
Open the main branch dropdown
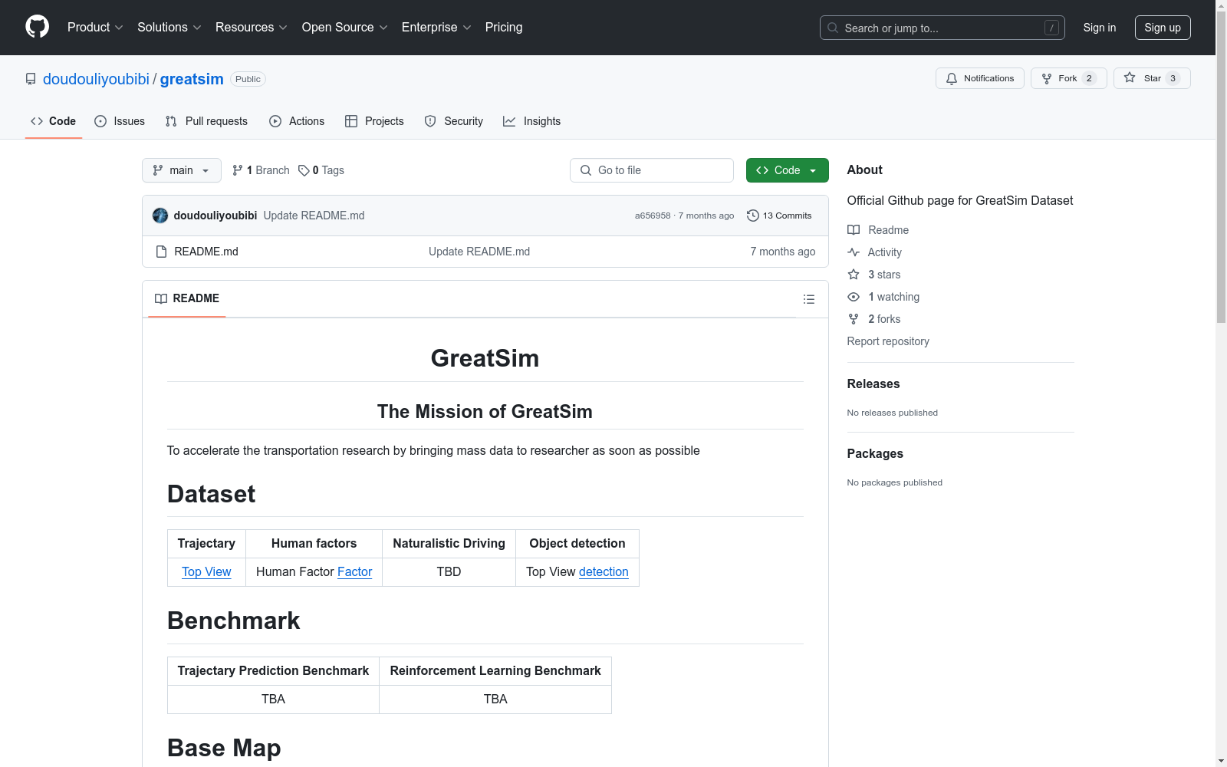pos(182,170)
